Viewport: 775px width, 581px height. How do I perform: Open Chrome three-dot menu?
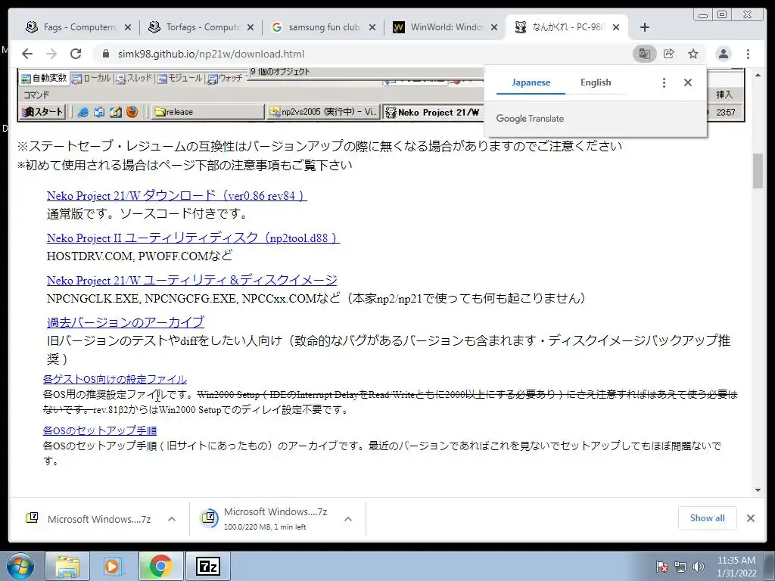point(748,54)
